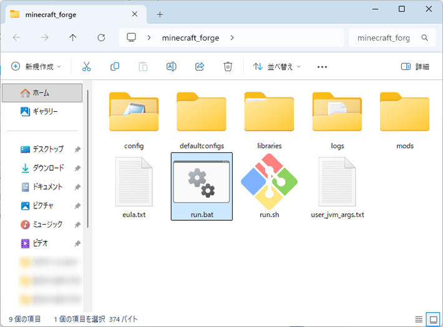Screen dimensions: 443x327
Task: Refresh the current folder view
Action: [101, 37]
